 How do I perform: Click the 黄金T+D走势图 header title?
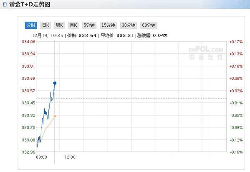click(30, 5)
